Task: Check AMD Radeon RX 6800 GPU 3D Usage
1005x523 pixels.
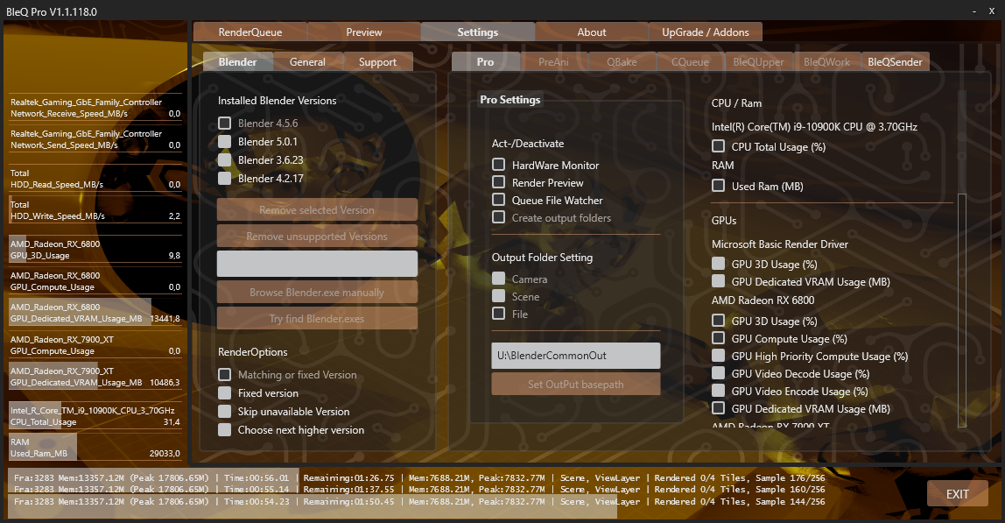Action: 719,321
